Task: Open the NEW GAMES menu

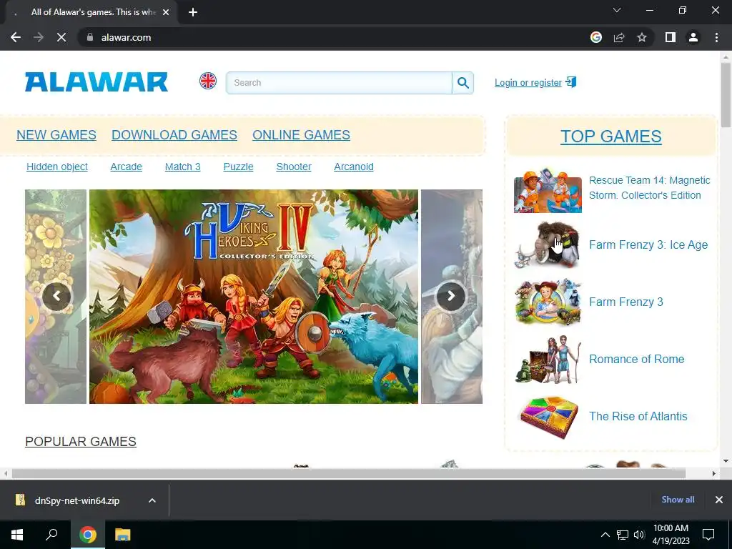Action: point(56,135)
